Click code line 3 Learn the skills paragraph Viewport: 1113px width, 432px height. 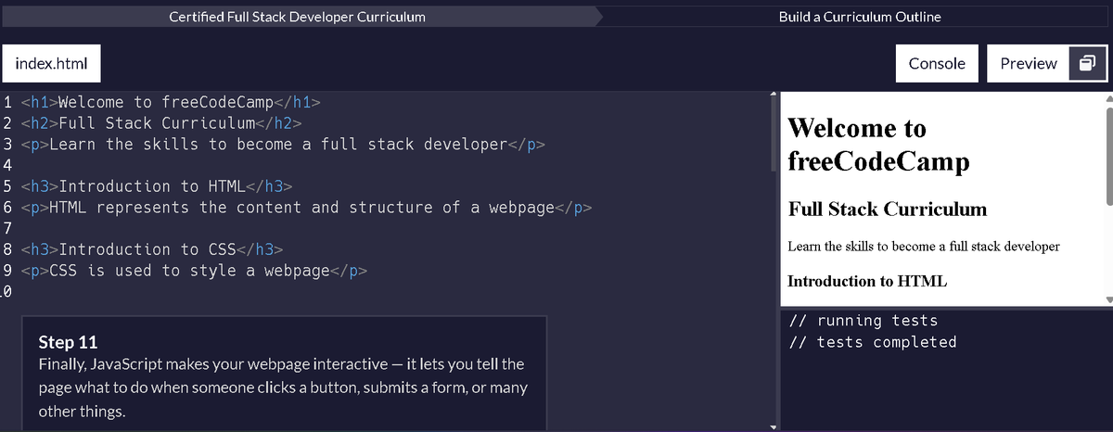point(283,145)
